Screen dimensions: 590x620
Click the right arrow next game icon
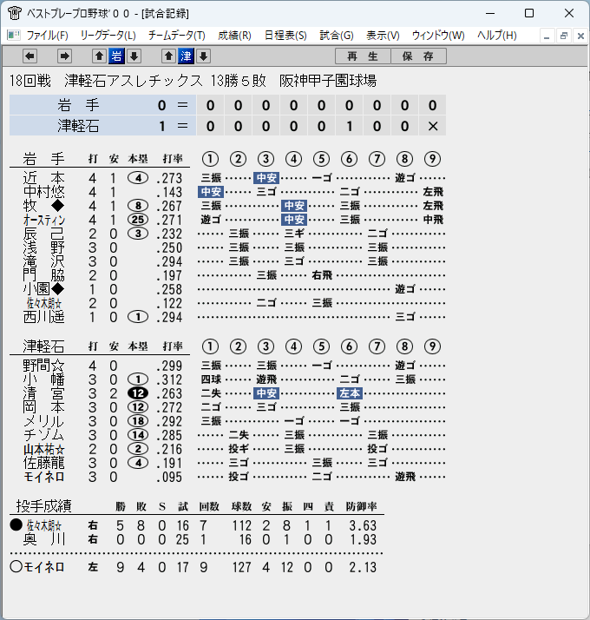[x=64, y=56]
